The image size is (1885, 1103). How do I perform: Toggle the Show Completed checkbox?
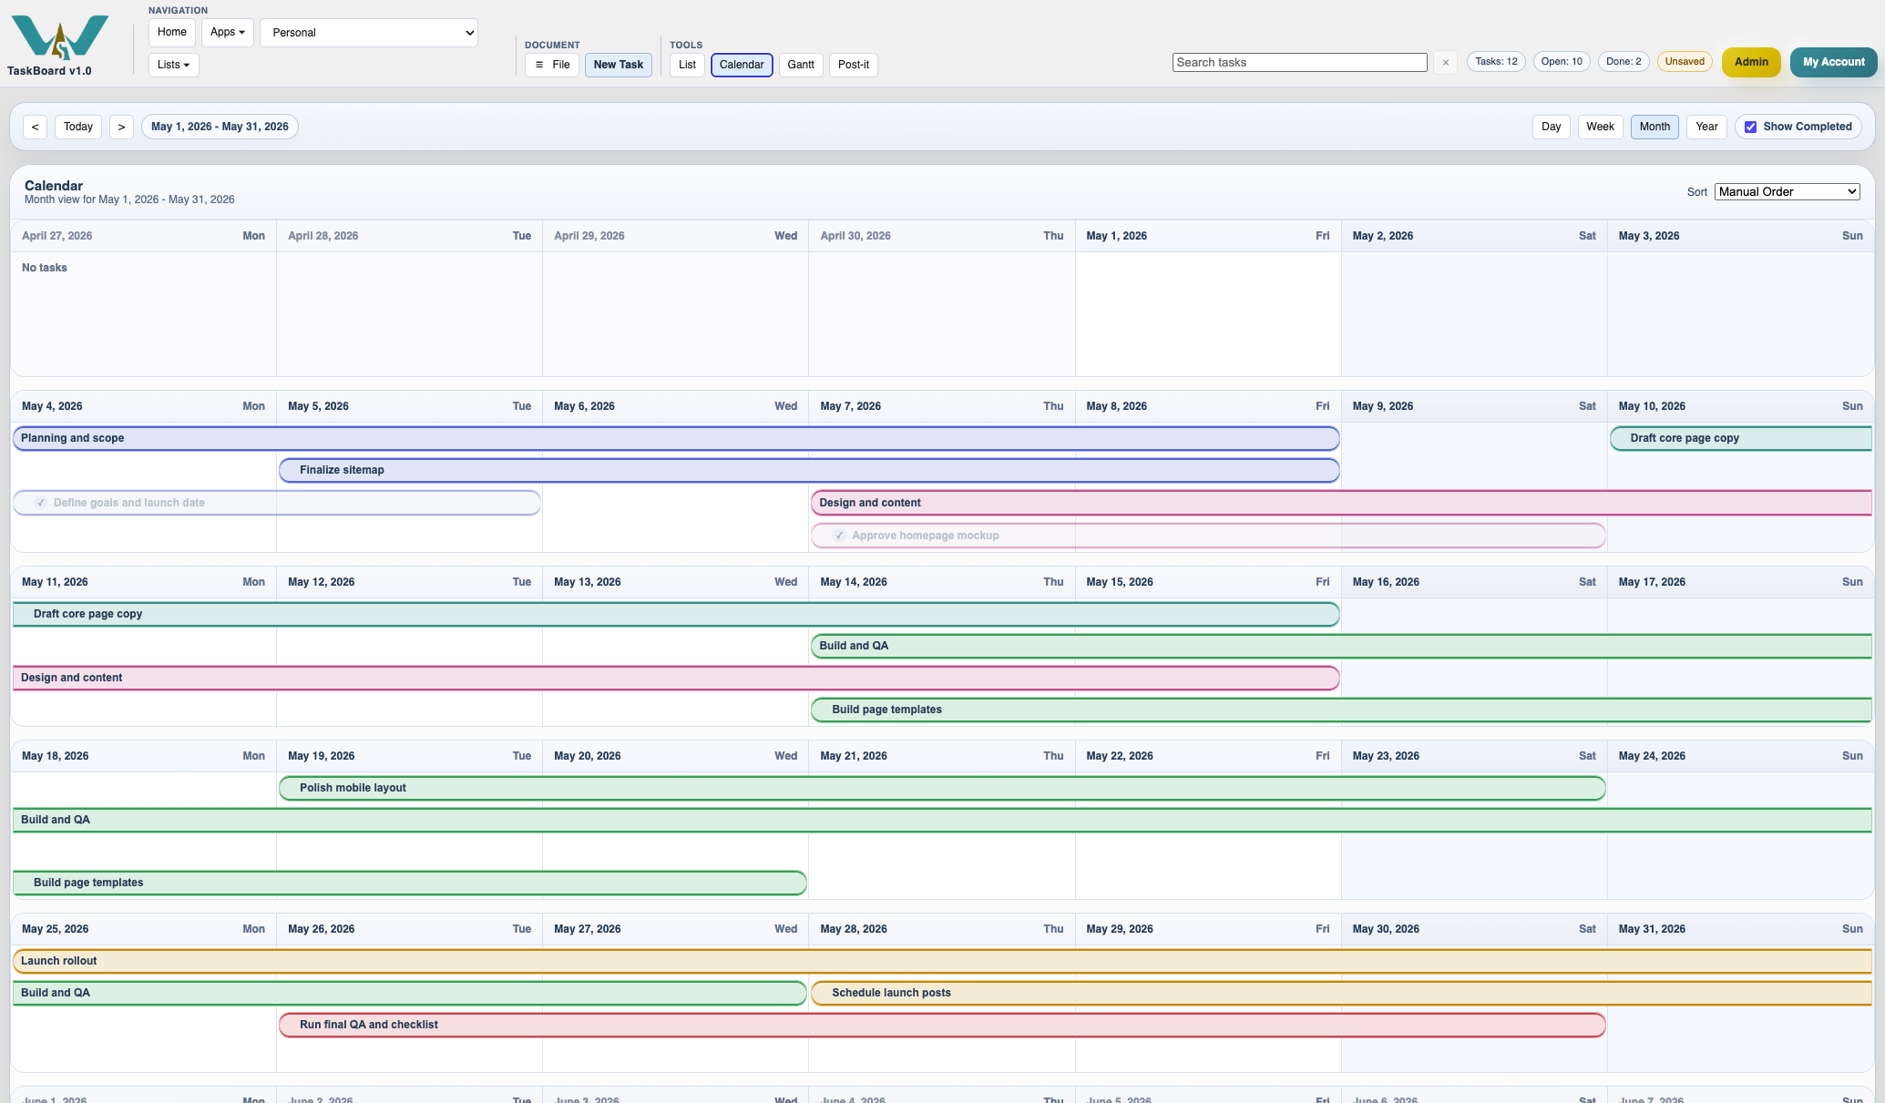1750,127
